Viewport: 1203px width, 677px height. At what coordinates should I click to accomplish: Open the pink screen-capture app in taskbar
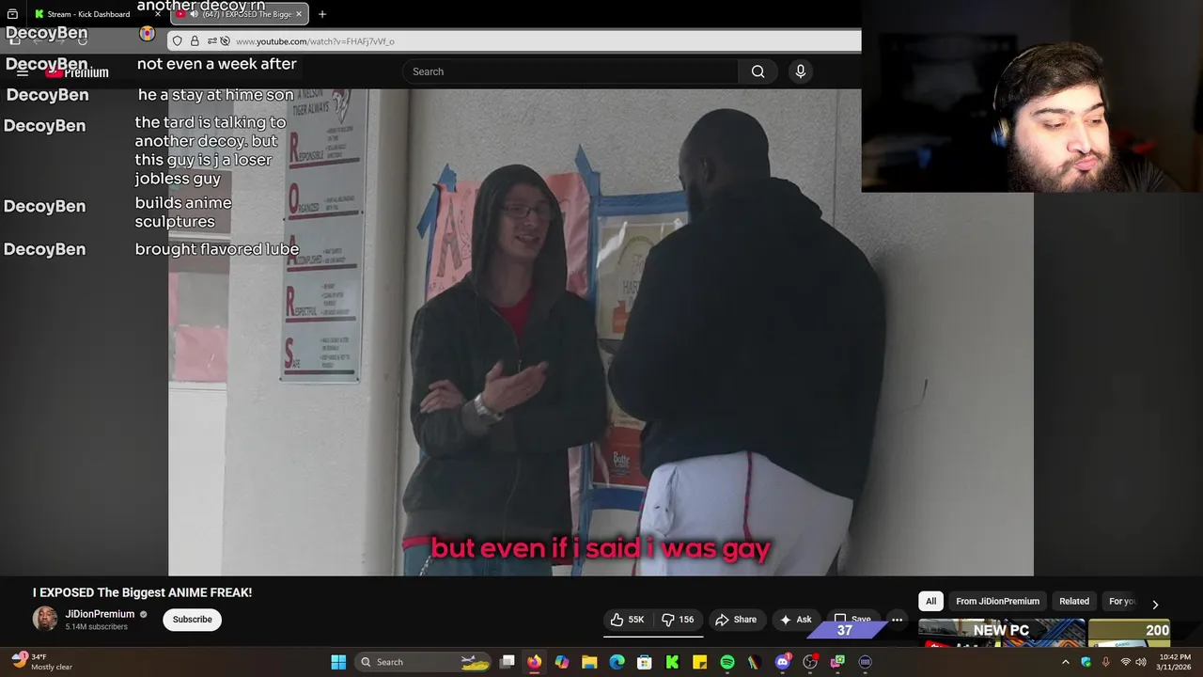(837, 662)
